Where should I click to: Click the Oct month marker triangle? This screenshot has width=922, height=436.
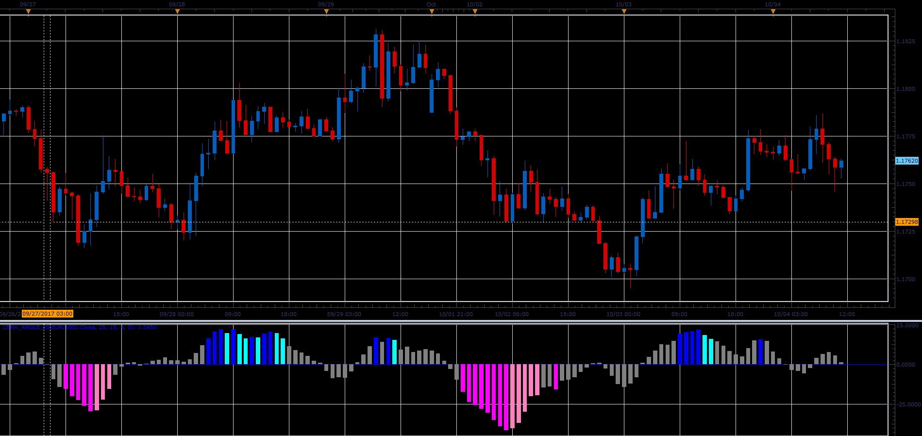pyautogui.click(x=432, y=12)
